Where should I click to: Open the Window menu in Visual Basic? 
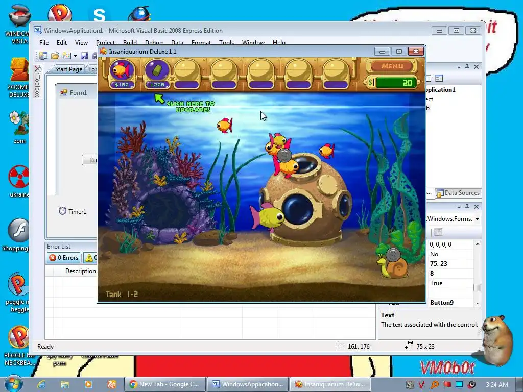tap(253, 43)
